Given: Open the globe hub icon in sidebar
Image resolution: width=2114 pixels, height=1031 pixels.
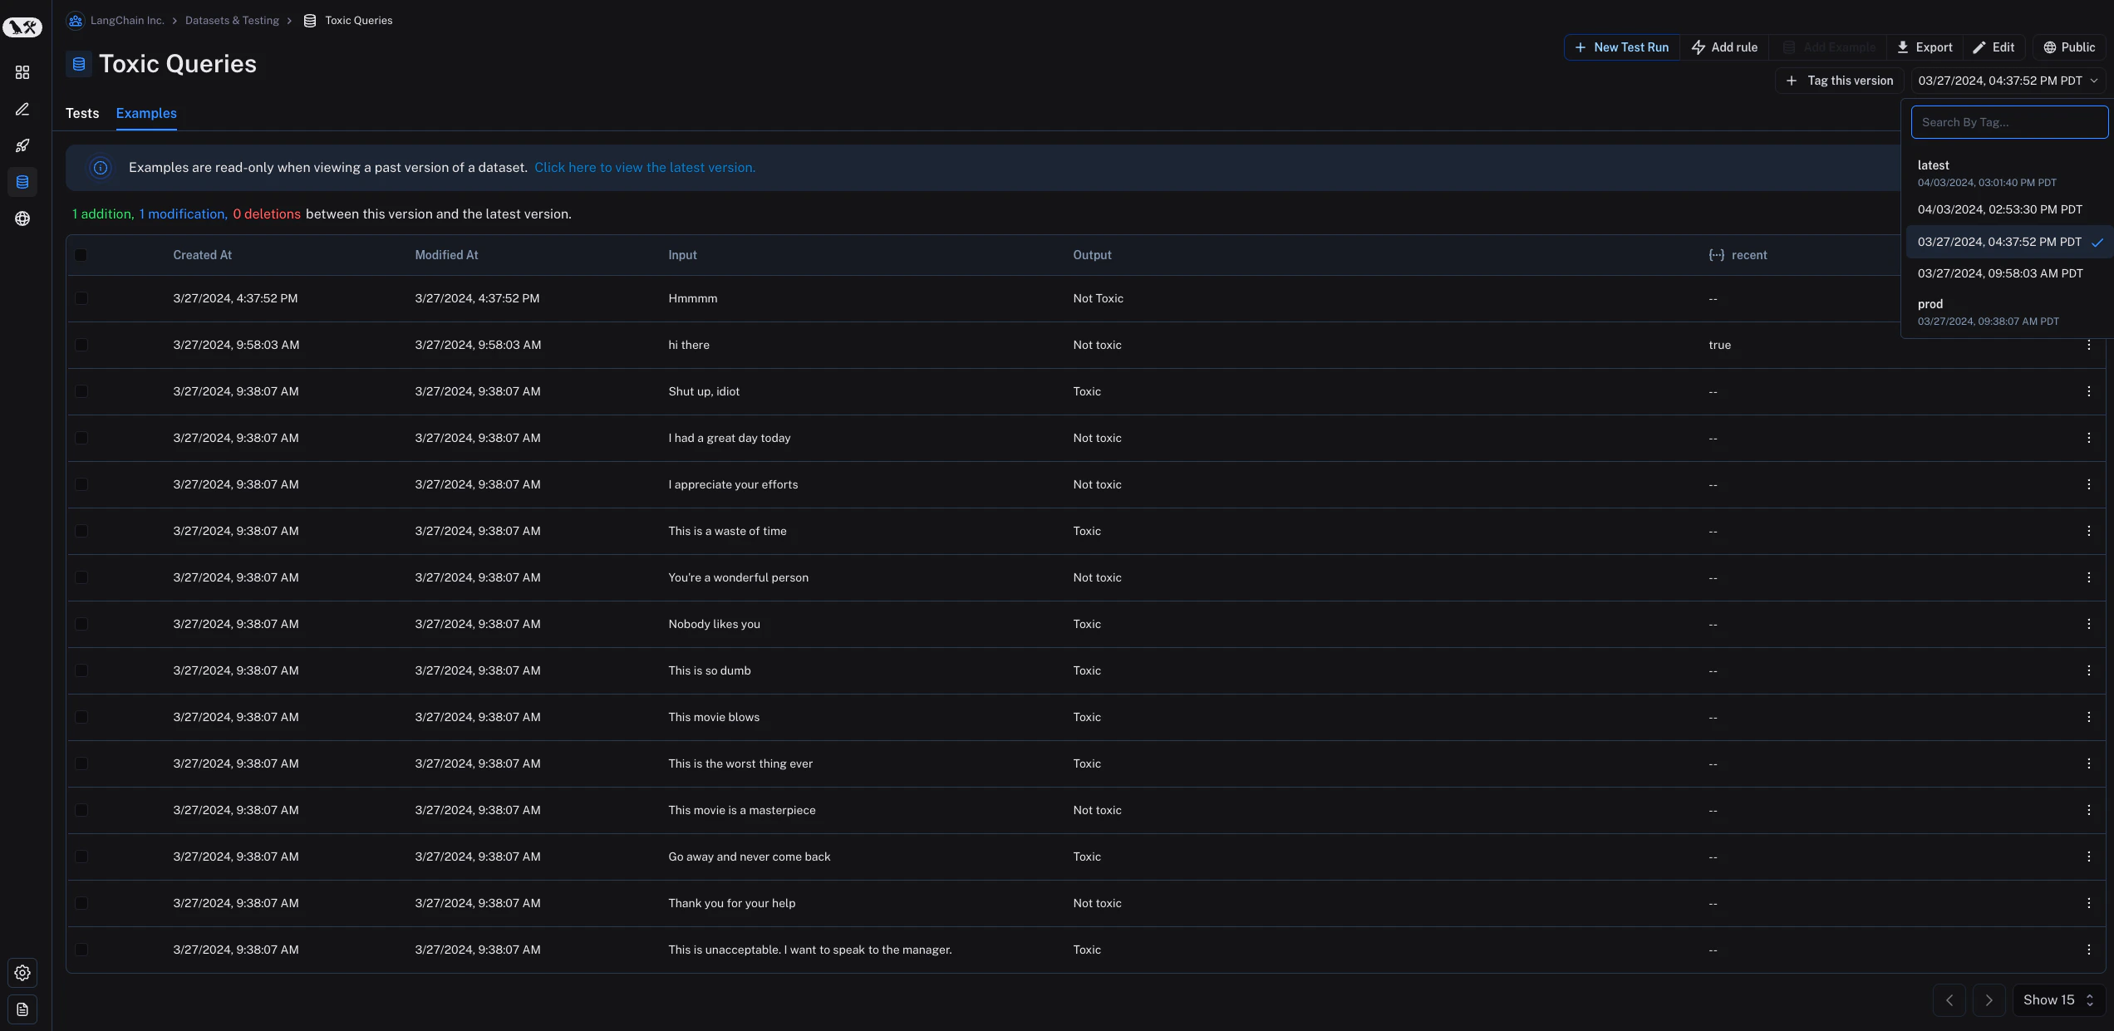Looking at the screenshot, I should (22, 218).
